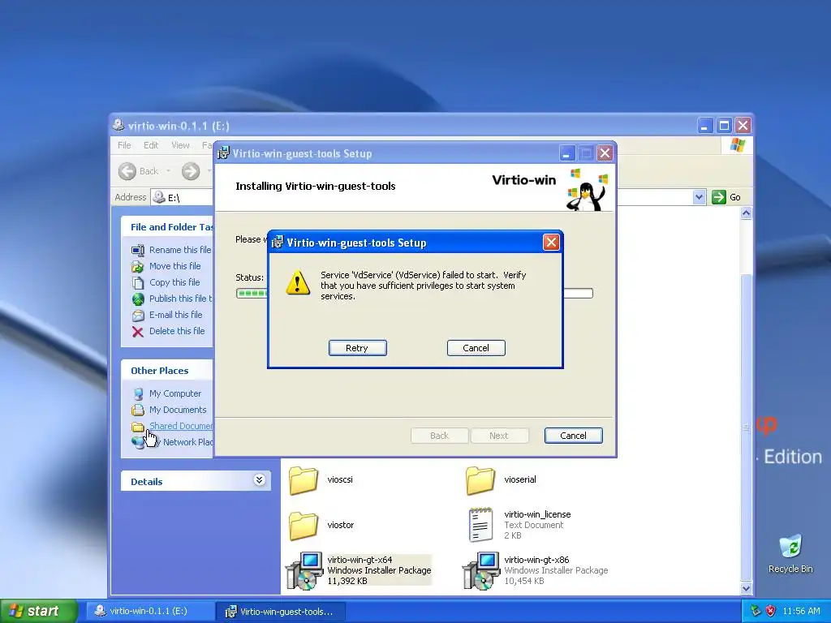Click the Rename this file icon
Screen dimensions: 831x623
click(138, 250)
